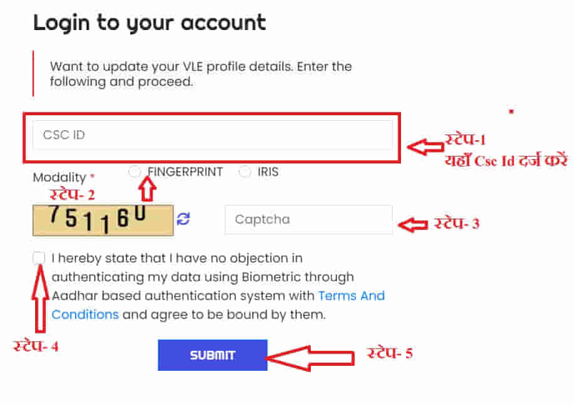
Task: Click the SUBMIT button
Action: tap(212, 355)
